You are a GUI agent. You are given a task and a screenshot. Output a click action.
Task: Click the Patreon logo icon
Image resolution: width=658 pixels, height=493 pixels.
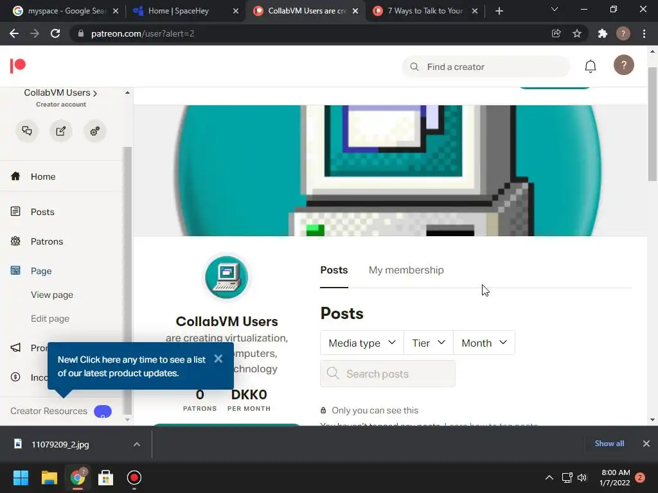pyautogui.click(x=17, y=66)
